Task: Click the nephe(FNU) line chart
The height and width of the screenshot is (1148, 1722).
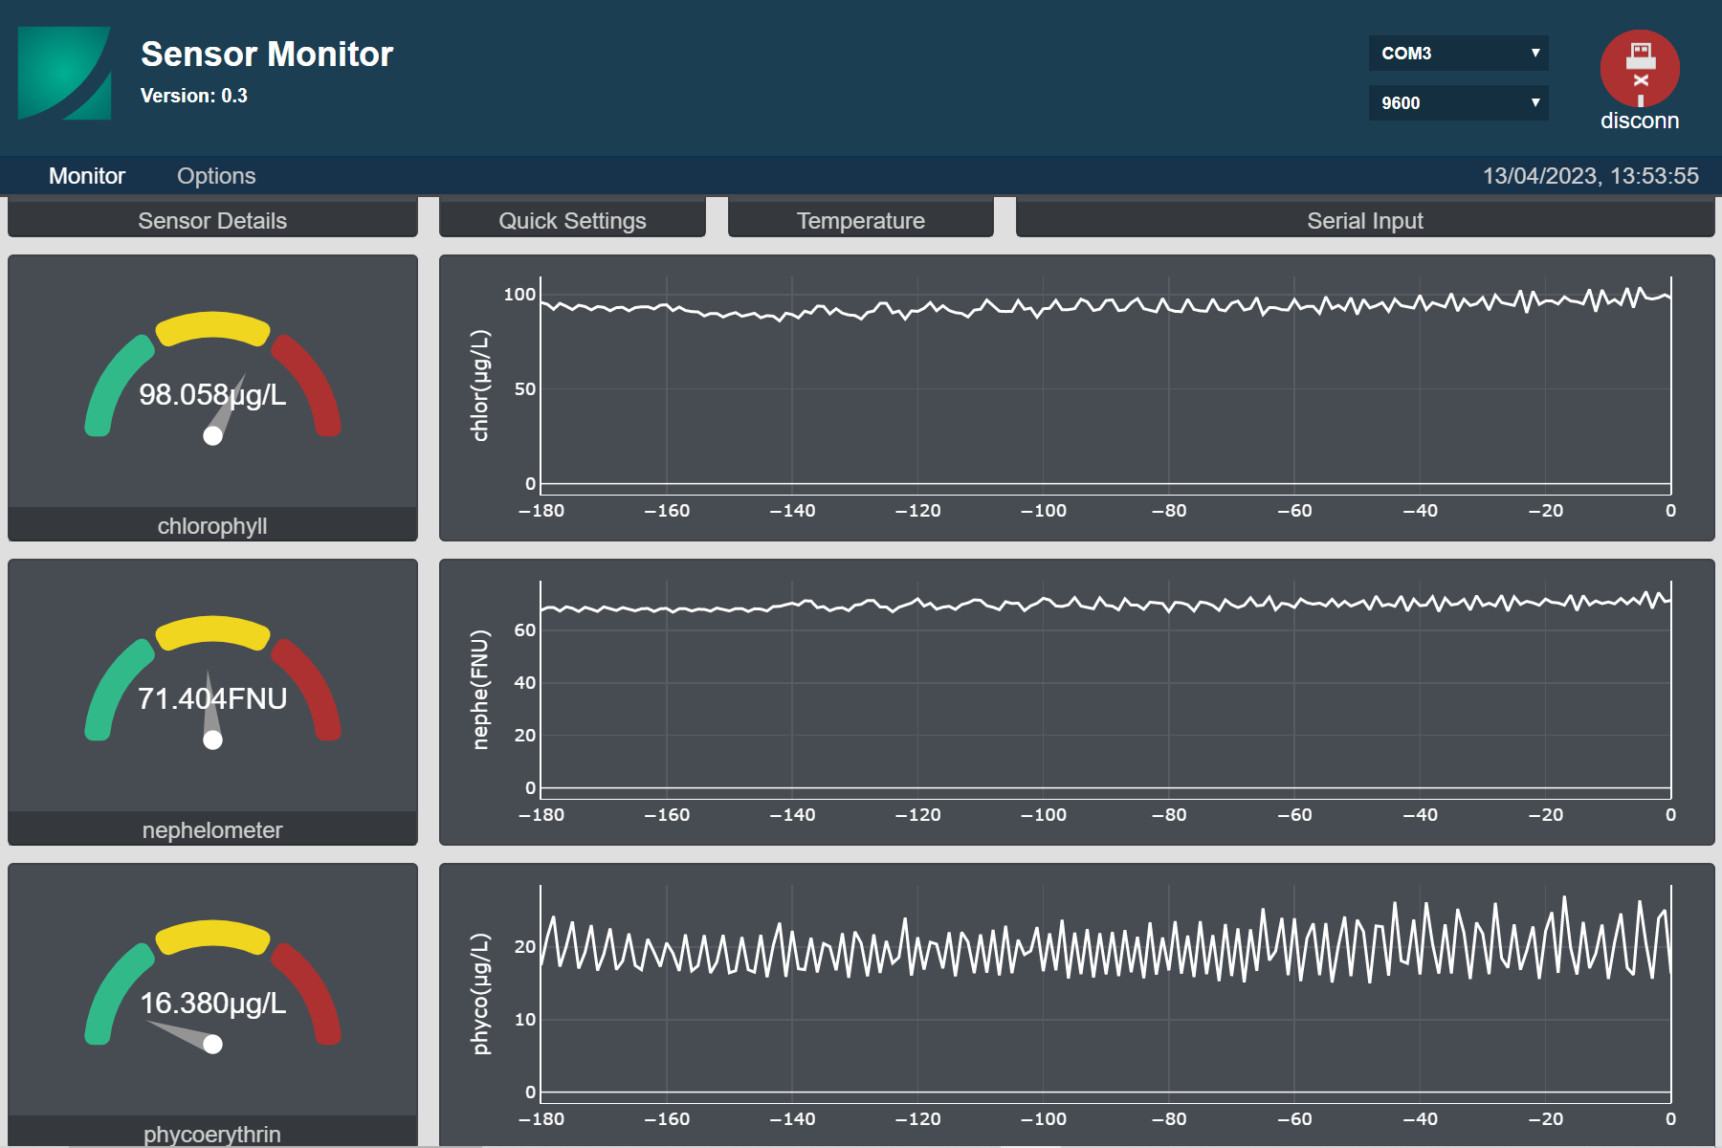Action: [1105, 696]
